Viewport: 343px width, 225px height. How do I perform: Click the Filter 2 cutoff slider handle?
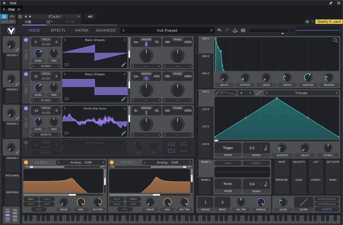156,195
